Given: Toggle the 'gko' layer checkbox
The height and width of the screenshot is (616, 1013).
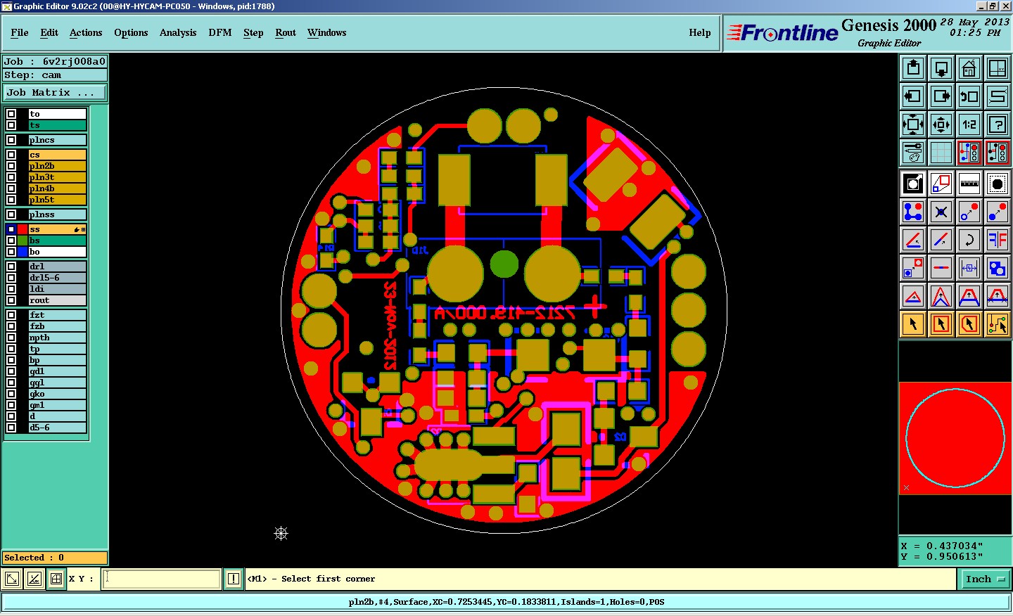Looking at the screenshot, I should tap(11, 394).
